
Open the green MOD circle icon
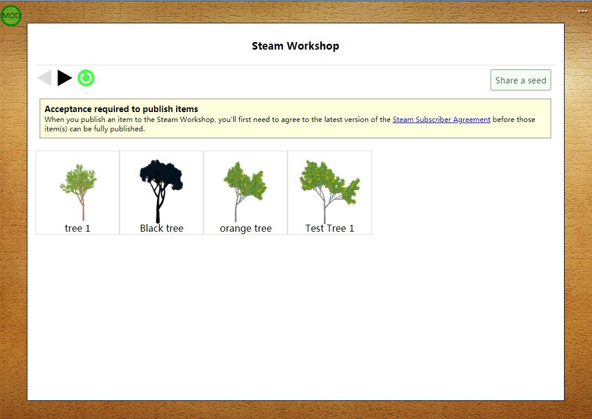(x=11, y=16)
